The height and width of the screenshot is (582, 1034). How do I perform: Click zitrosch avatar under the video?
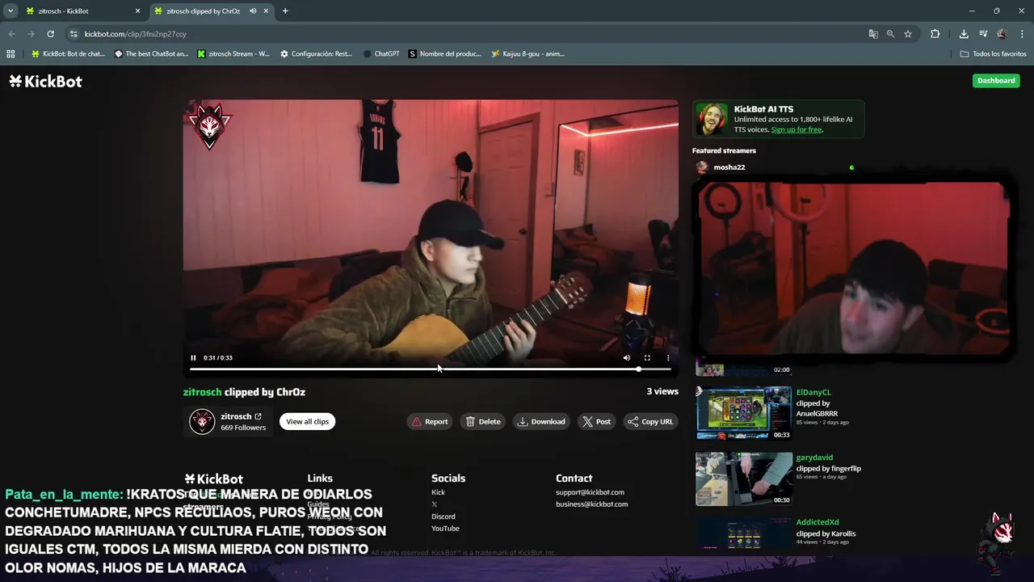tap(202, 422)
